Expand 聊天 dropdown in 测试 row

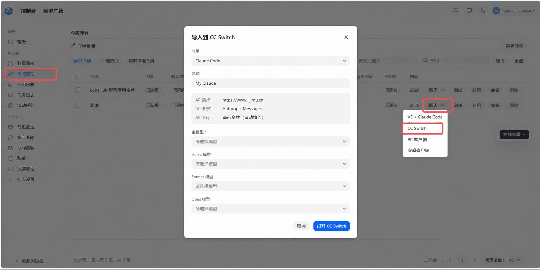click(436, 105)
